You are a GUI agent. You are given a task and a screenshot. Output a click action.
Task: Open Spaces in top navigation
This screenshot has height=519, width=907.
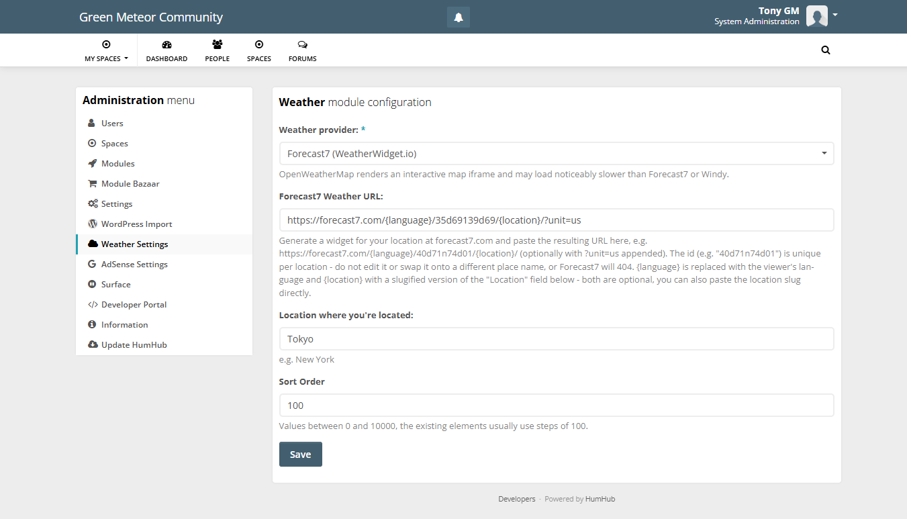[259, 50]
